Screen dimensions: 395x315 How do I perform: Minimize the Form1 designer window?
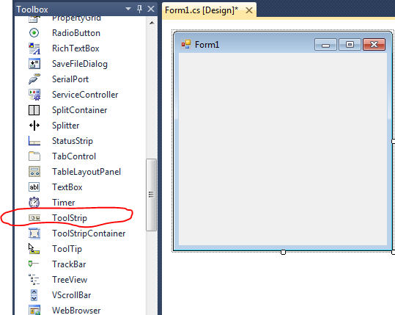click(x=325, y=45)
